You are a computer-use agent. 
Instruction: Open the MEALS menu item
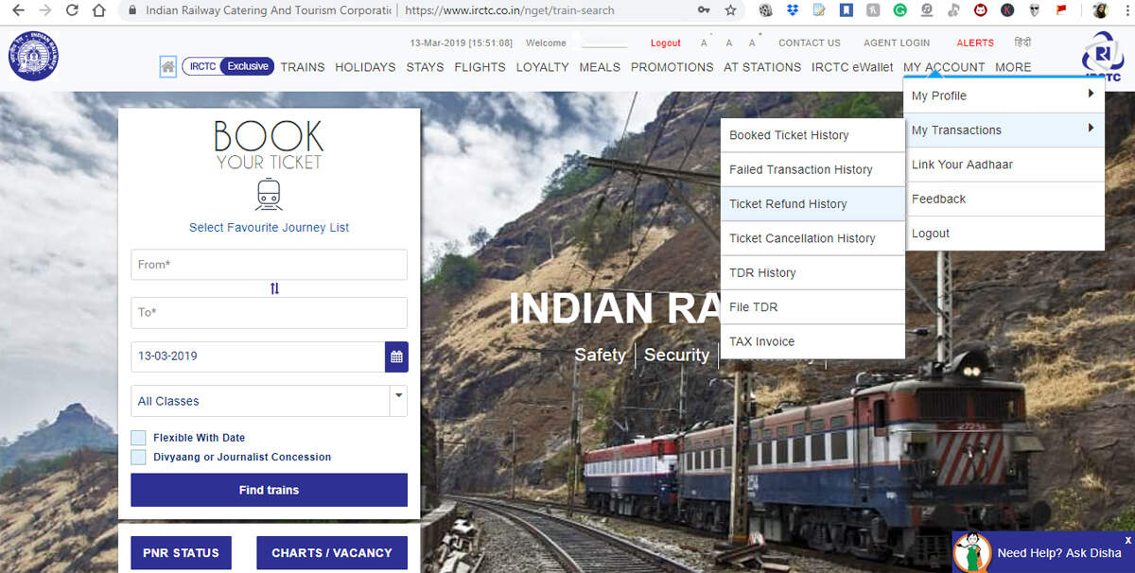point(600,67)
